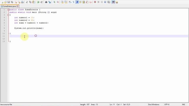Click the Synchronize Vertical Scrolling icon
189x106 pixels.
pyautogui.click(x=62, y=2)
